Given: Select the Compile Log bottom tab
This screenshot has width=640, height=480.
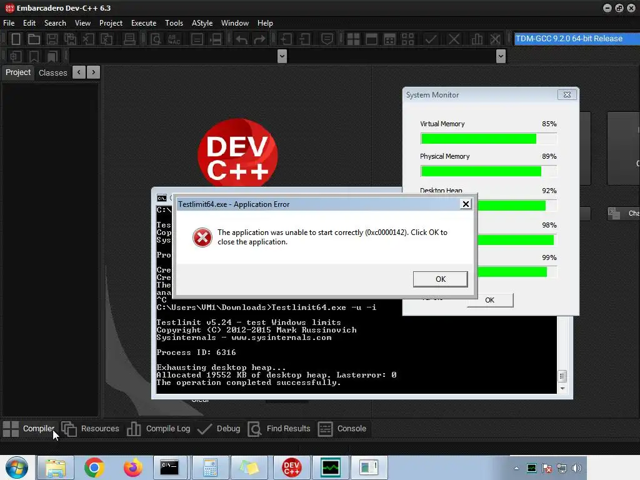Looking at the screenshot, I should [x=158, y=429].
